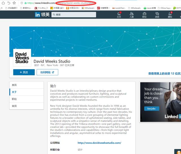This screenshot has height=154, width=181.
Task: Click the green padlock icon
Action: pyautogui.click(x=25, y=3)
